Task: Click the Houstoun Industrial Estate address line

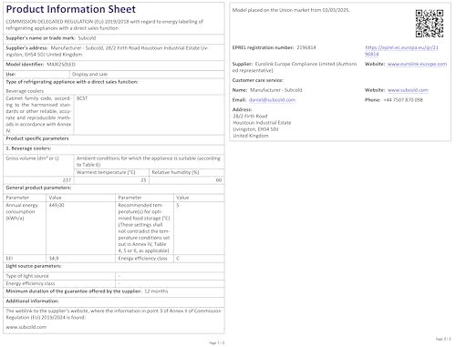Action: tap(262, 123)
